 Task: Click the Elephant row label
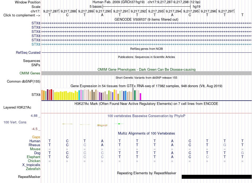[x=33, y=157]
